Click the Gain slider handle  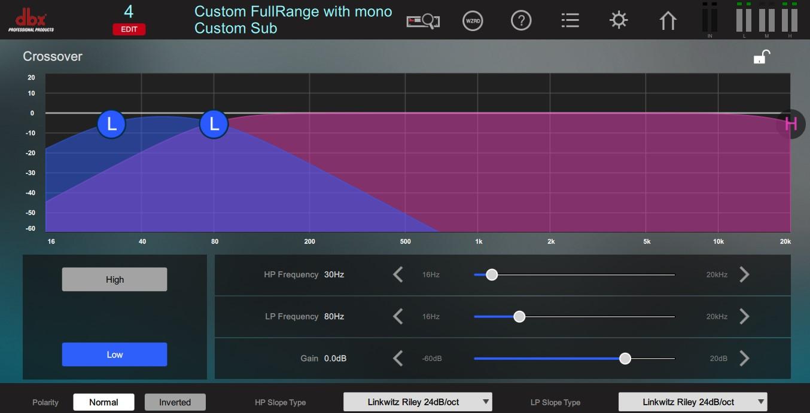(625, 359)
